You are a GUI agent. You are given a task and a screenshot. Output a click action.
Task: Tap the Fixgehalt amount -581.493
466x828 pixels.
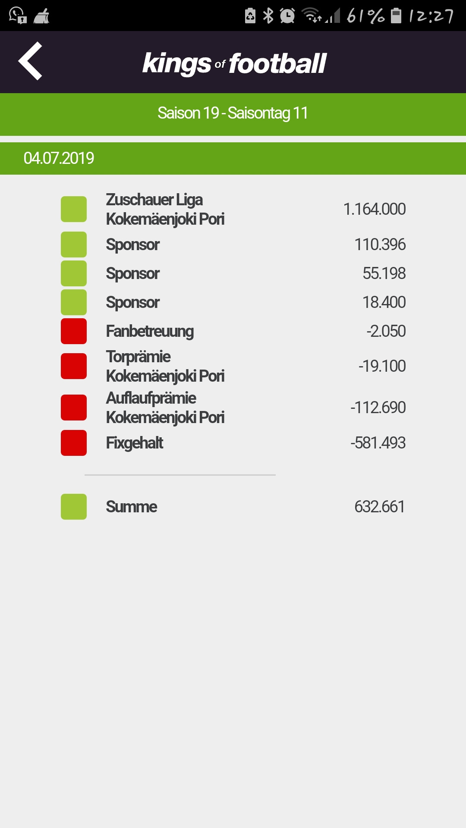tap(378, 443)
